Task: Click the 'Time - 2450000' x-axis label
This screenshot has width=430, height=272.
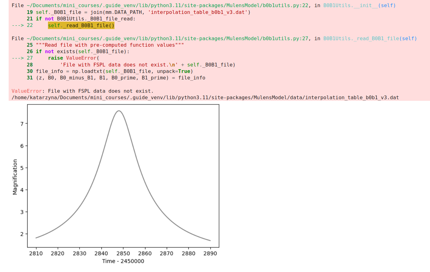Action: [x=123, y=261]
